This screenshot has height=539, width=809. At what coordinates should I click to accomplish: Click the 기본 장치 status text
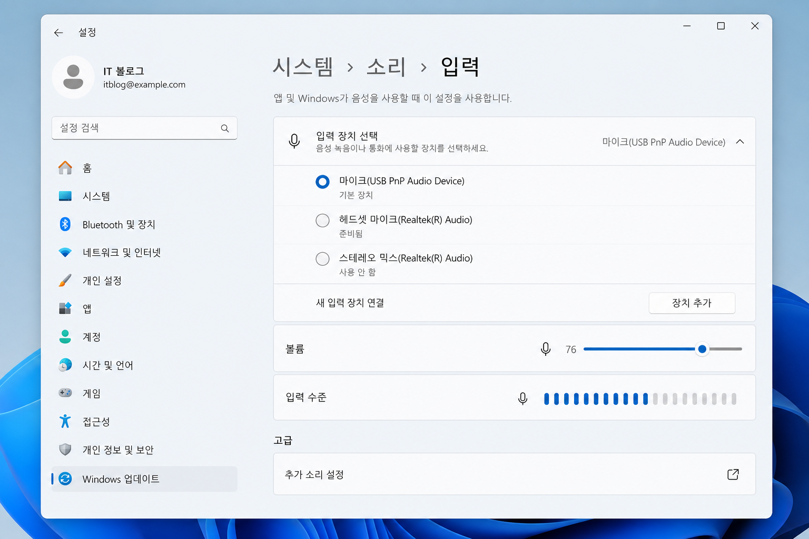[x=356, y=195]
